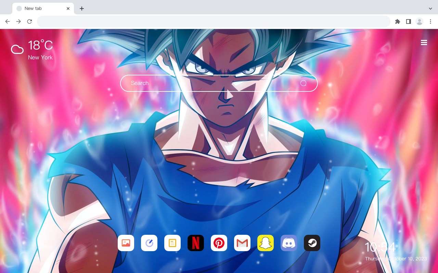The width and height of the screenshot is (438, 273).
Task: Go back to previous page
Action: [x=8, y=21]
